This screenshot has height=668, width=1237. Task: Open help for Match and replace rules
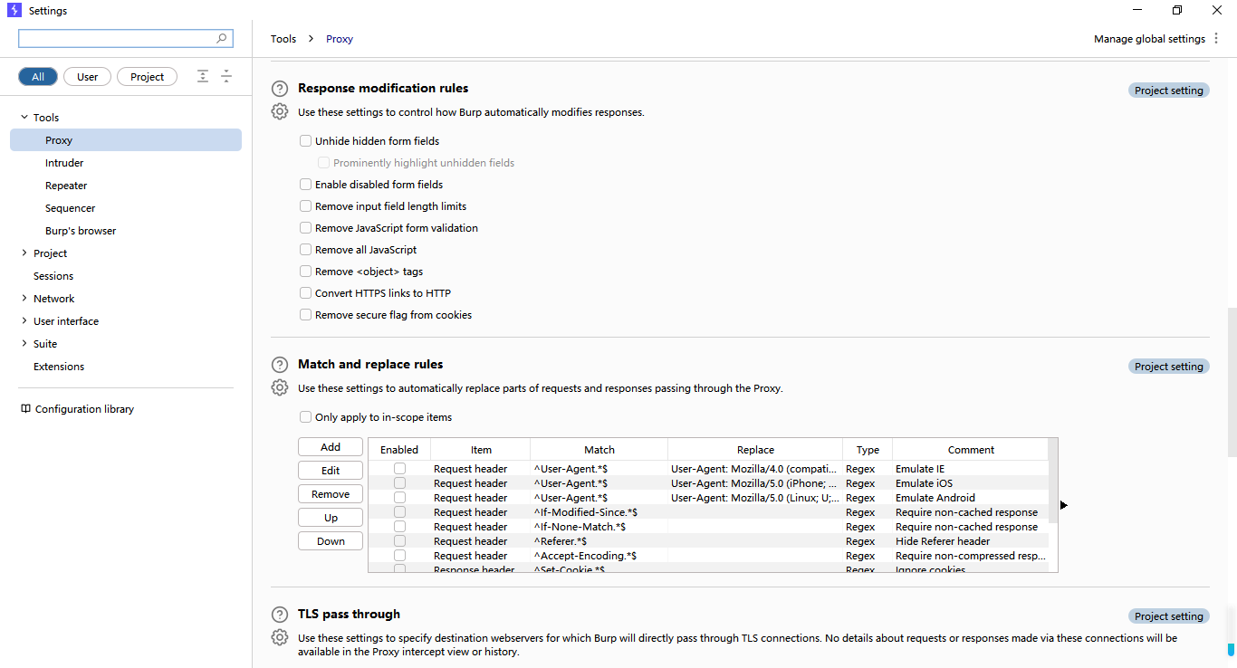280,365
